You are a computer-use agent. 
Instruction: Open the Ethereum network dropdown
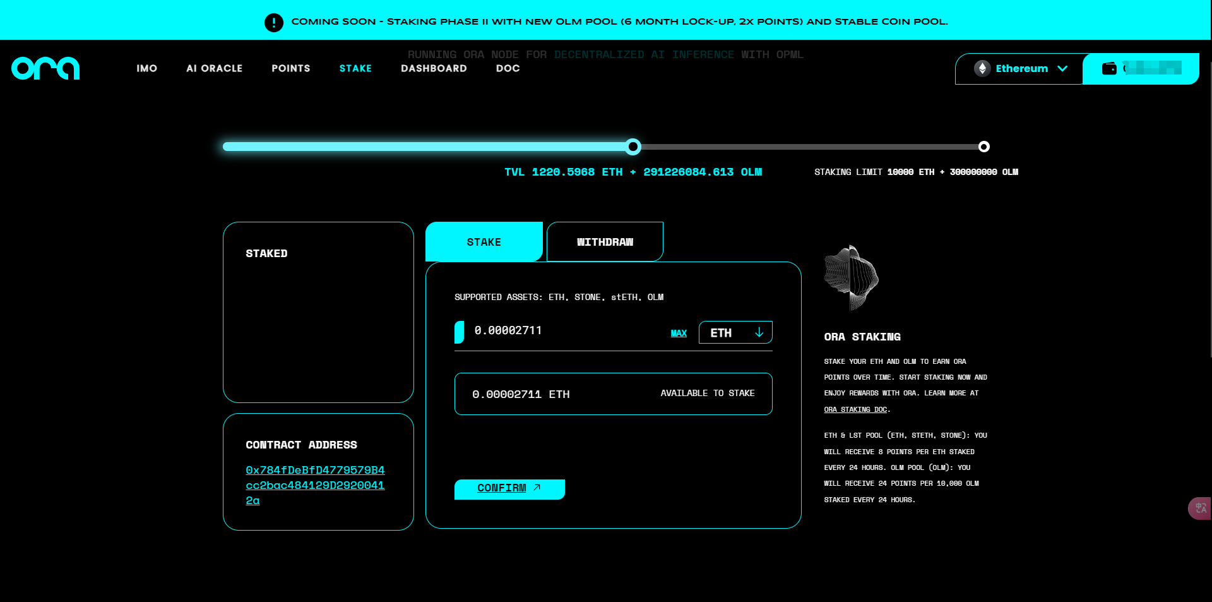pos(1020,68)
